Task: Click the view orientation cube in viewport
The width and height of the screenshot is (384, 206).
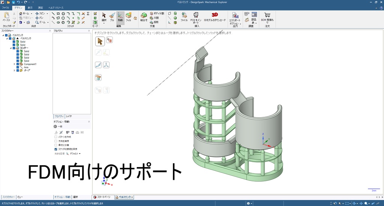Action: [103, 183]
